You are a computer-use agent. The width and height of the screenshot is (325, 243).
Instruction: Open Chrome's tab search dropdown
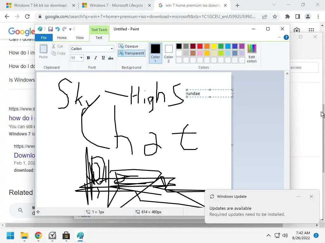coord(274,4)
